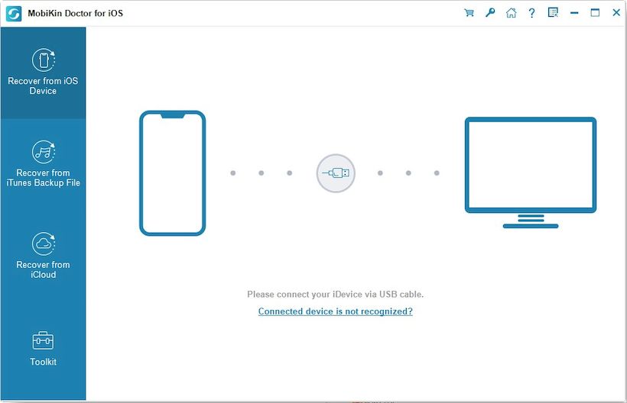Open help via question mark icon
The width and height of the screenshot is (627, 403).
point(531,13)
